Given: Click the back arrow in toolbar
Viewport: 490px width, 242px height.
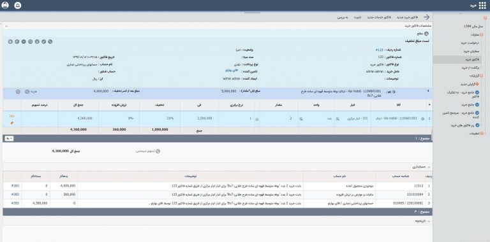Looking at the screenshot, I should click(x=426, y=17).
